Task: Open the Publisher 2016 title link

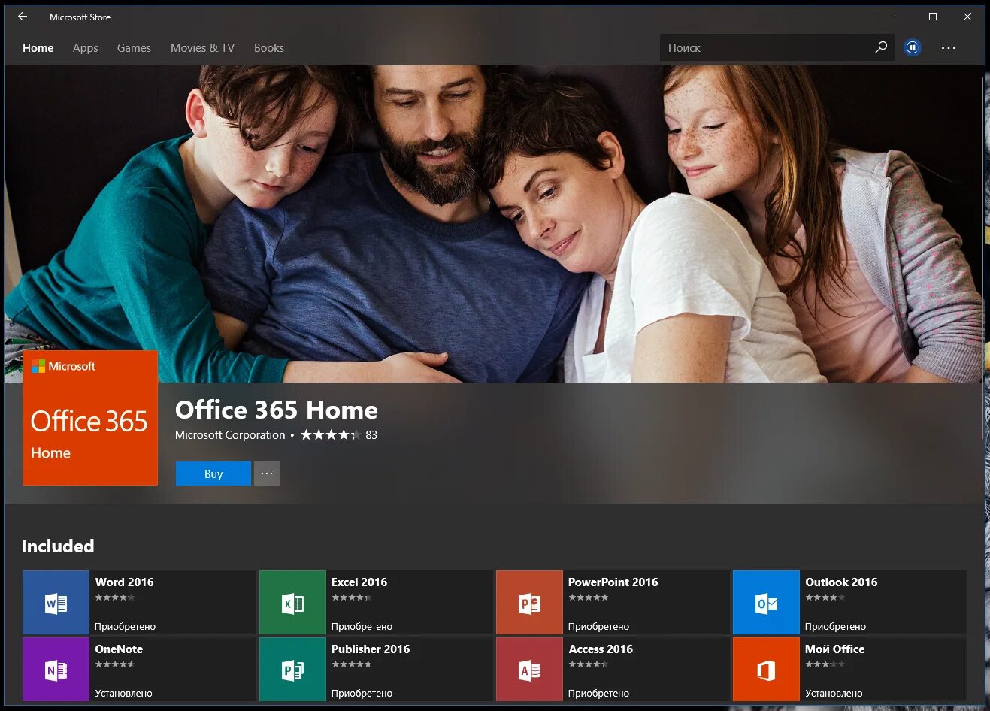Action: (x=371, y=649)
